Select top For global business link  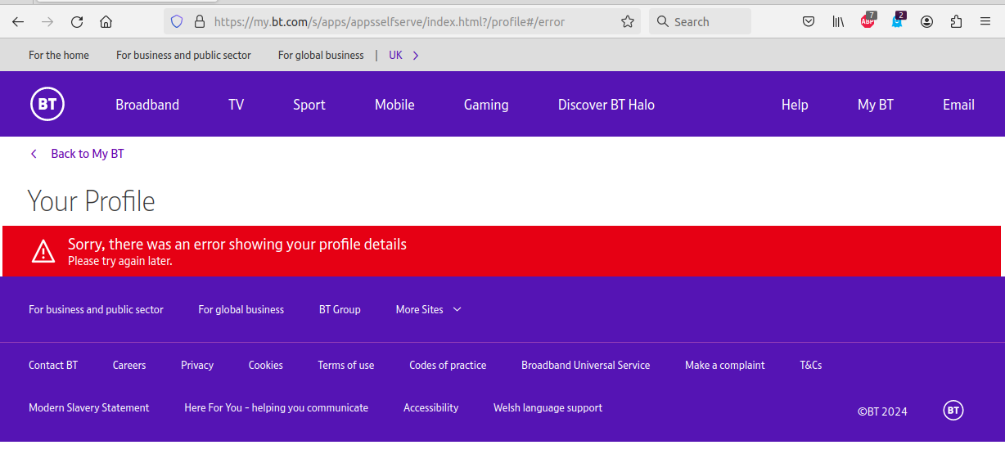coord(321,55)
